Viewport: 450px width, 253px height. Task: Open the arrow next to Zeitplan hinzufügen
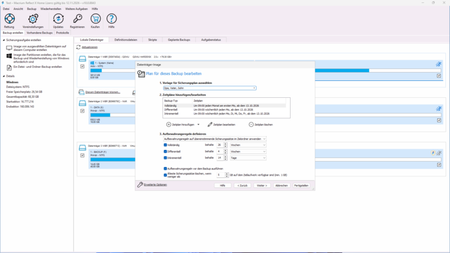tap(198, 125)
